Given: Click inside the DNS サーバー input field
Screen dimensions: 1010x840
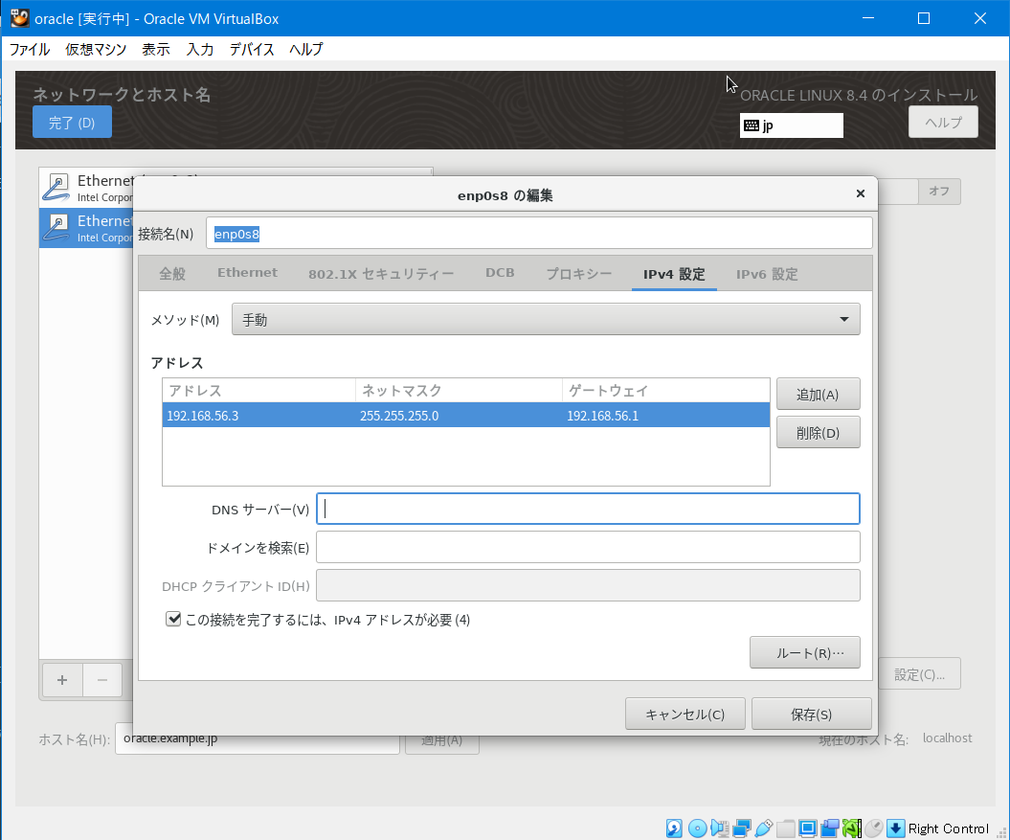Looking at the screenshot, I should point(587,509).
